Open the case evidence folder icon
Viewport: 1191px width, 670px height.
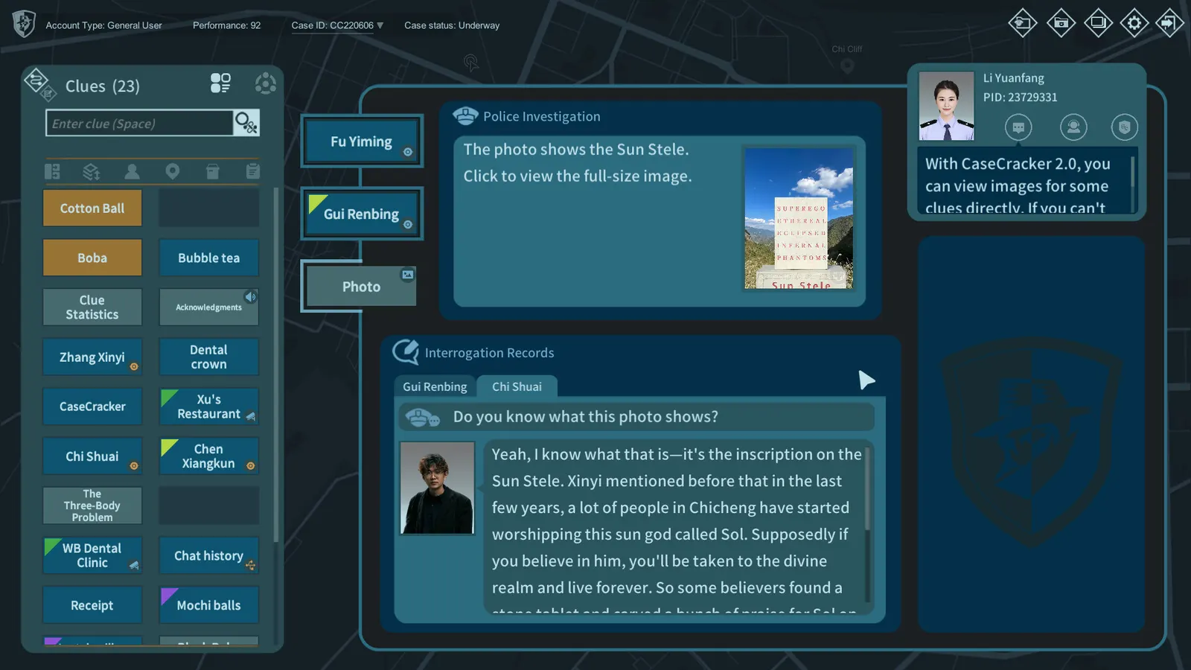1061,23
